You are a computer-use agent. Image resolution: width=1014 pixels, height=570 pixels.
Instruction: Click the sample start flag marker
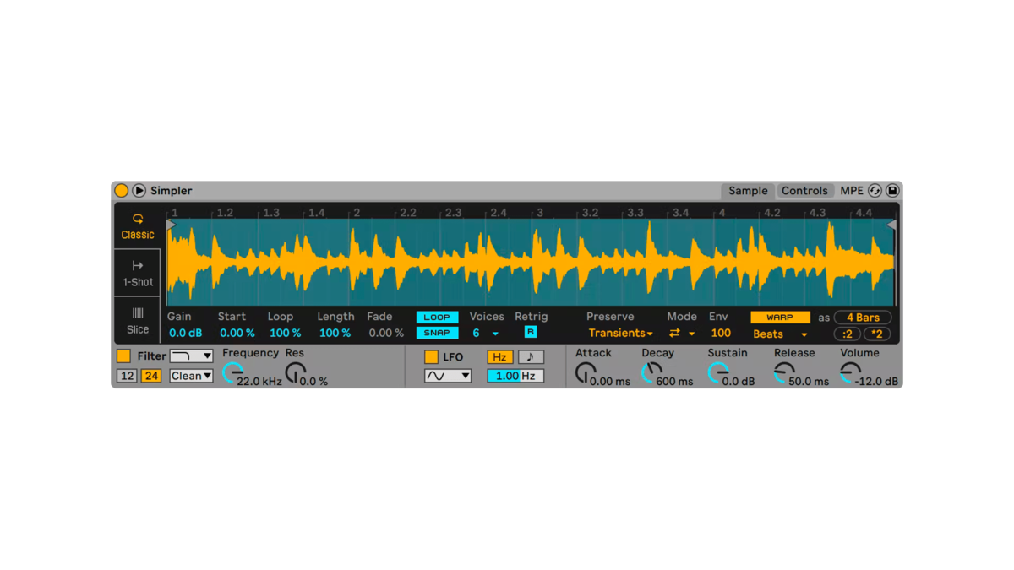[172, 225]
